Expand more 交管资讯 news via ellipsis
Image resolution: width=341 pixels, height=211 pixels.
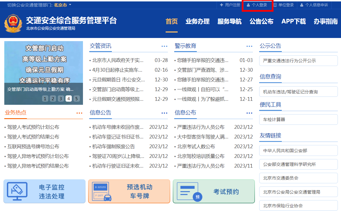tap(164, 46)
